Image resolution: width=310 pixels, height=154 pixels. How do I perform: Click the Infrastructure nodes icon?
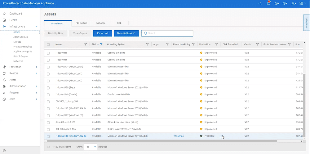tap(4, 27)
